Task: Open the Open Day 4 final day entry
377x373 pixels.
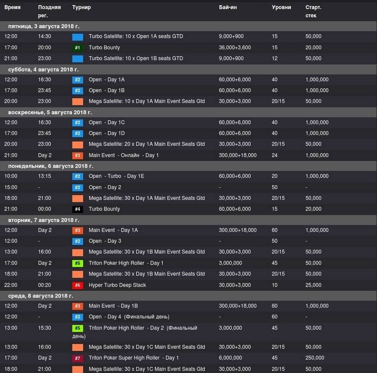Action: [129, 317]
